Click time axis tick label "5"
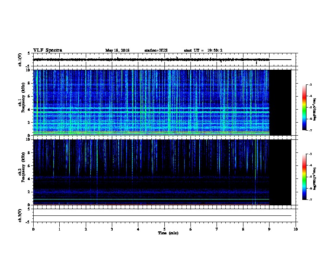The width and height of the screenshot is (333, 257). [164, 229]
